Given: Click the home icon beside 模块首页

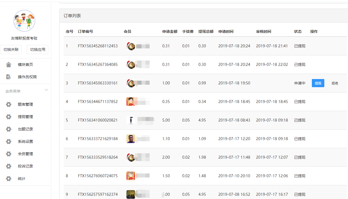Looking at the screenshot, I should click(x=9, y=65).
